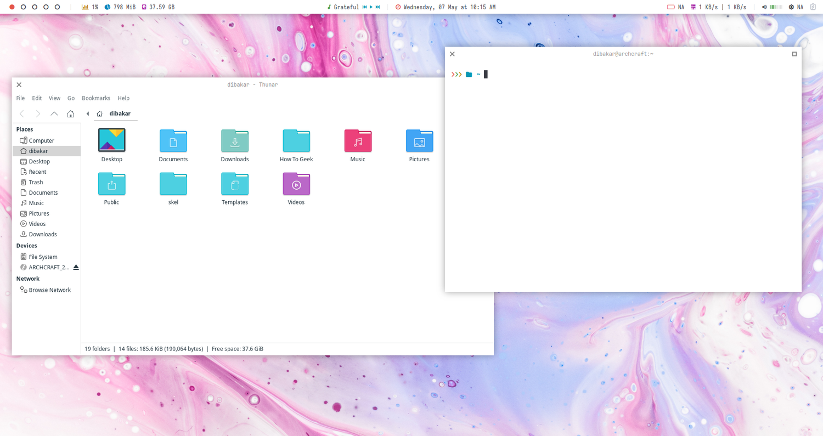Screen dimensions: 823x436
Task: Click the 37.59 GB disk indicator
Action: coord(158,7)
